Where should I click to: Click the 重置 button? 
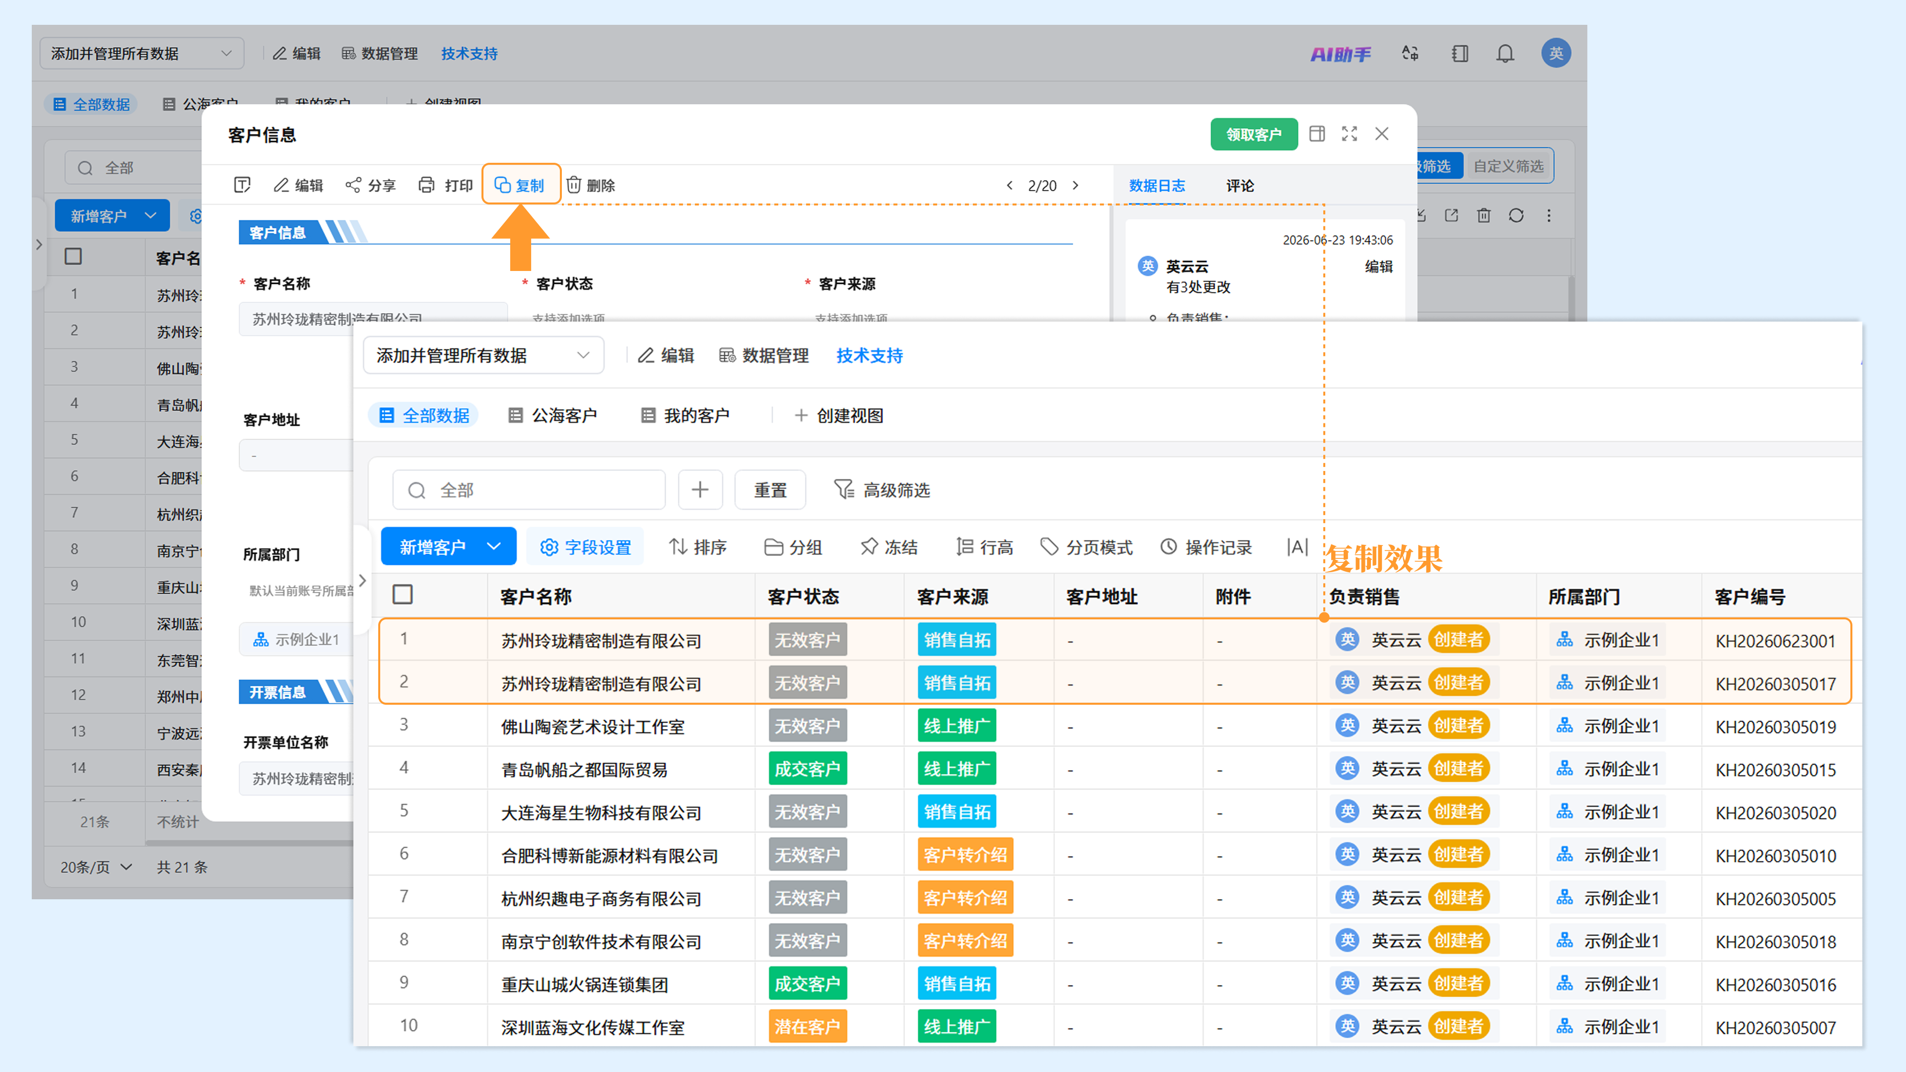770,490
